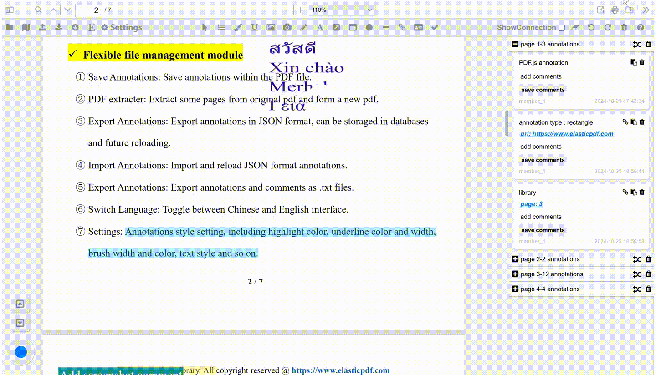This screenshot has height=375, width=656.
Task: Delete all page 3-12 annotations
Action: point(649,274)
